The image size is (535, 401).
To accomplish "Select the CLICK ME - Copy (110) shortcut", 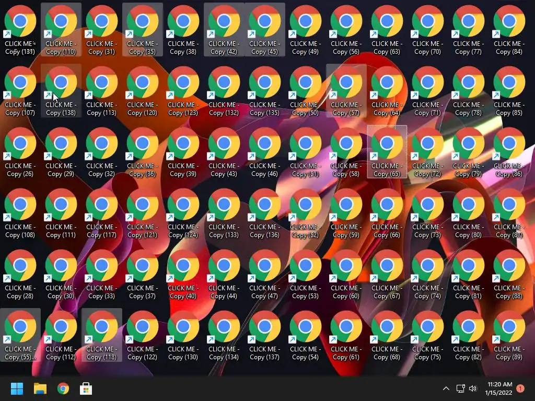I will click(61, 30).
